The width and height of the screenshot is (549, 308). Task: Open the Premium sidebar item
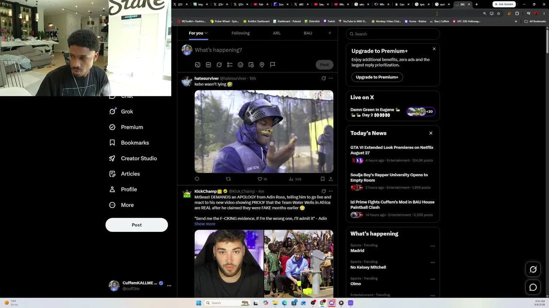pos(126,127)
